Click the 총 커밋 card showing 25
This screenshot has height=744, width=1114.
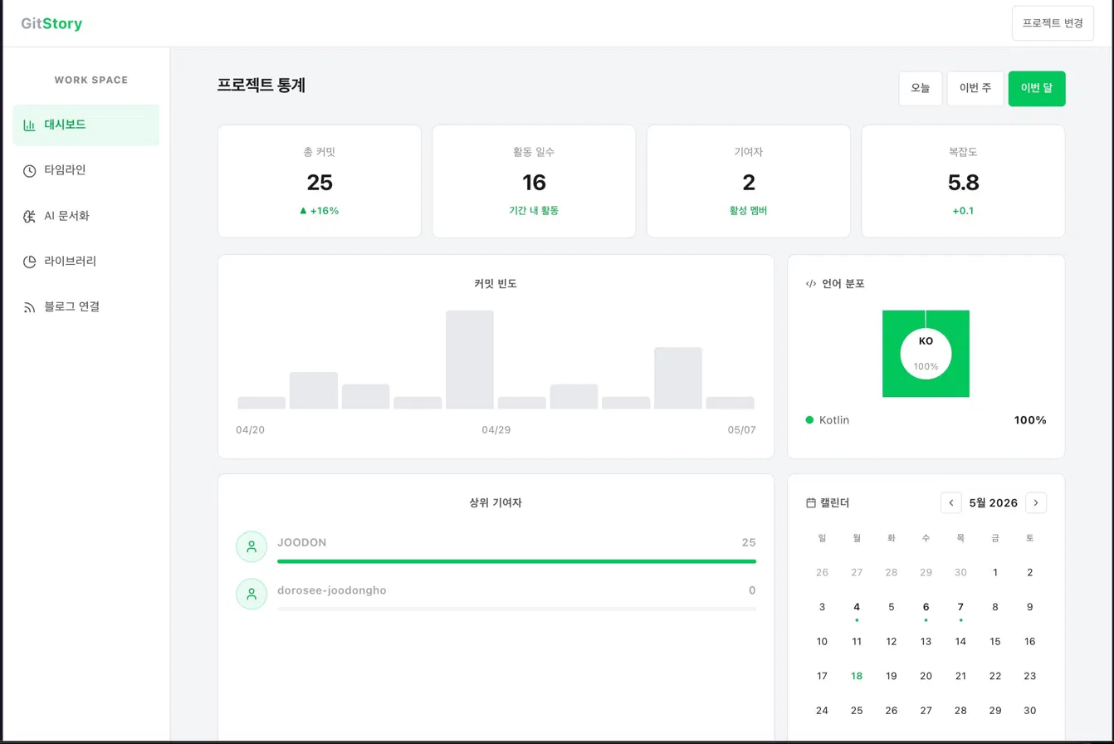(x=320, y=181)
